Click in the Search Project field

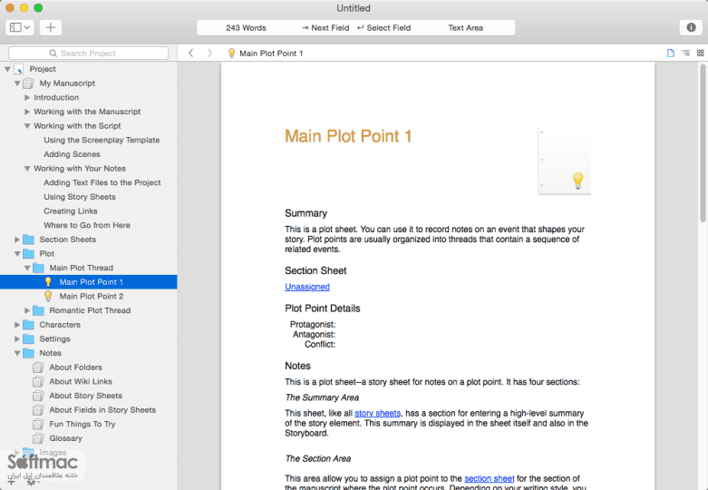coord(89,54)
